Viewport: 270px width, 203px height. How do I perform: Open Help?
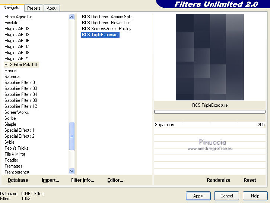click(255, 196)
